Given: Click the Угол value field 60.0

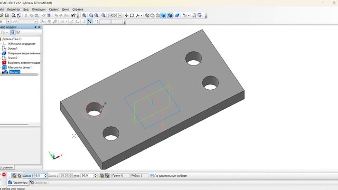Looking at the screenshot, I should click(x=87, y=176).
